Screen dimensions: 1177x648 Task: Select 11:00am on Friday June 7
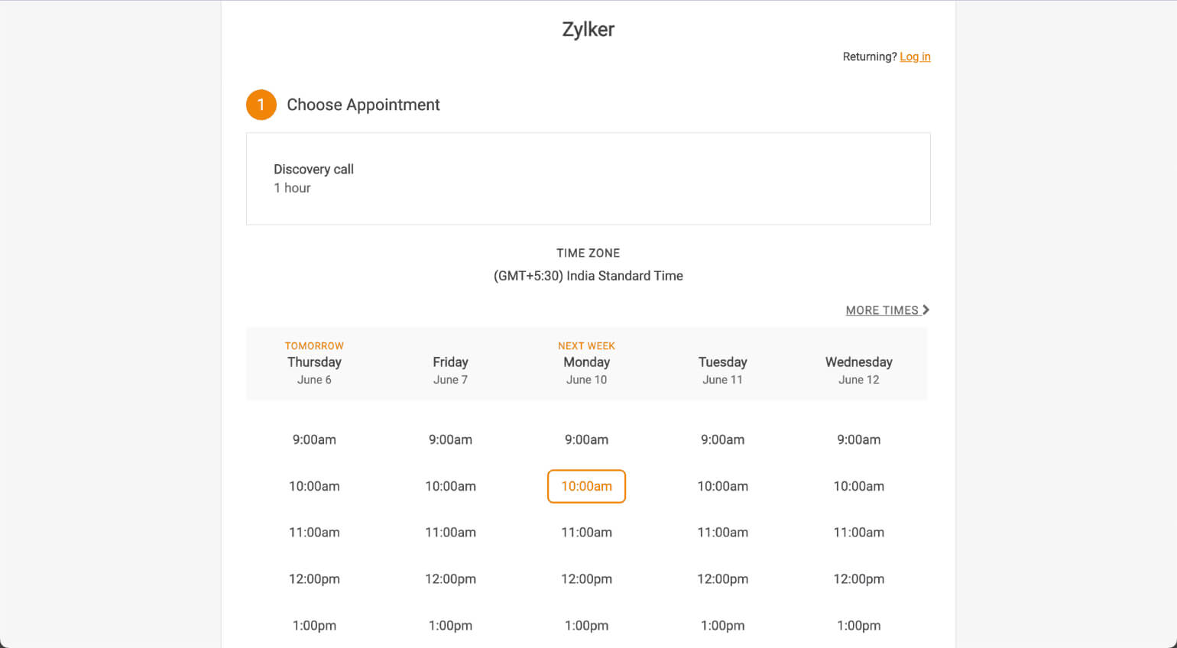point(450,532)
